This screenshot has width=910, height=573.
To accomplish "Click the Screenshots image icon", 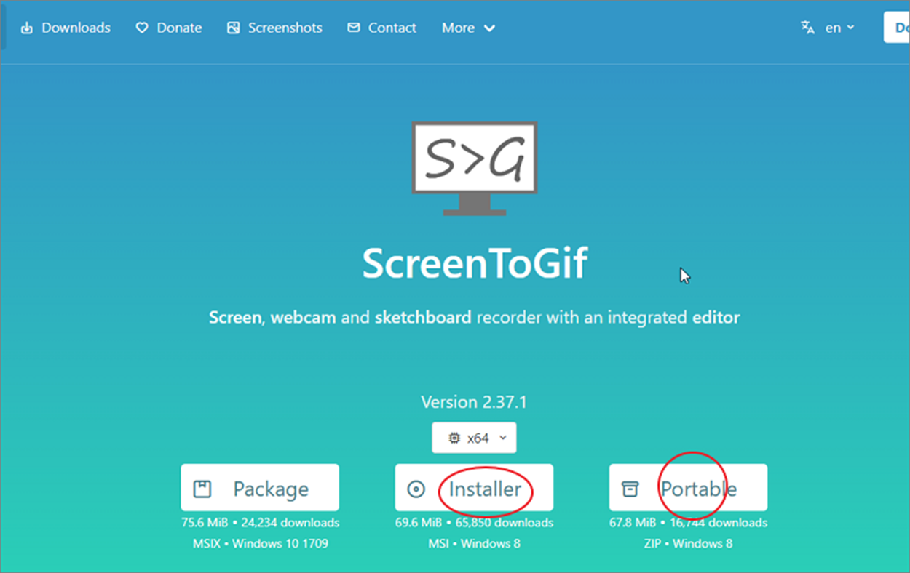I will [x=233, y=28].
